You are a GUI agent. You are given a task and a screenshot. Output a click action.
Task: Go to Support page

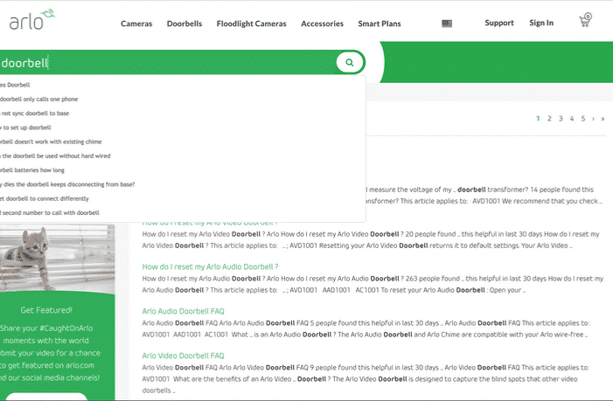499,23
